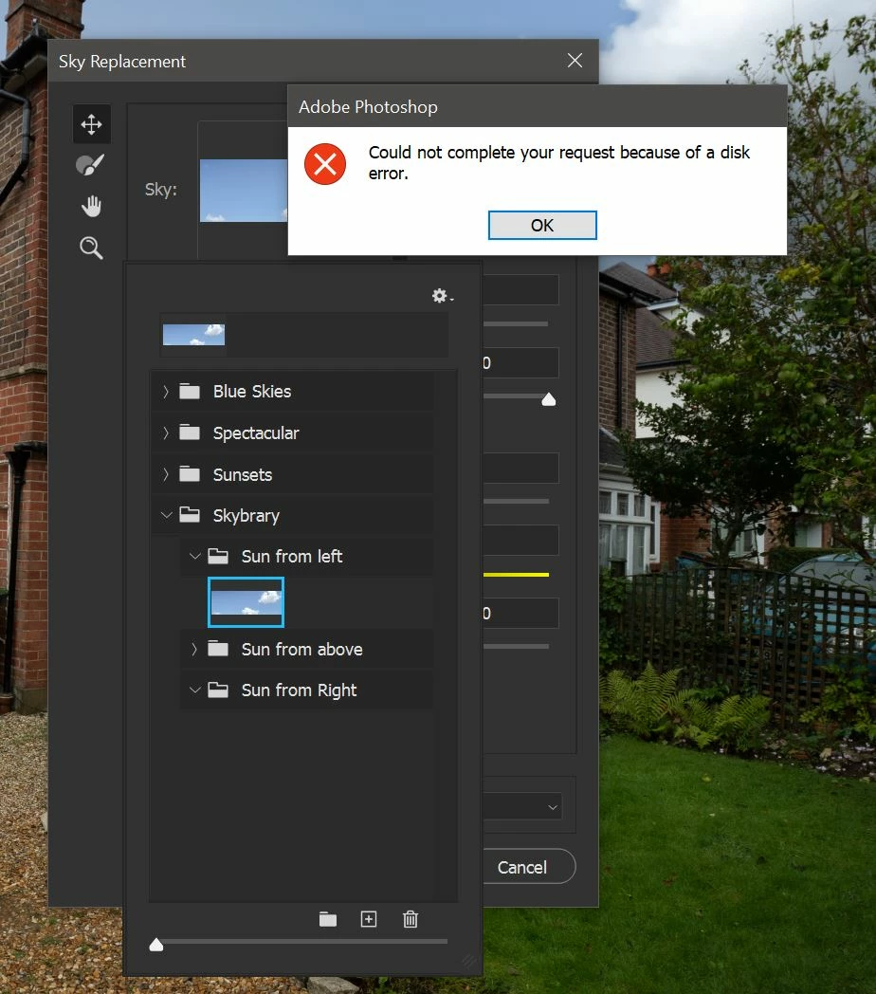Screen dimensions: 876x994
Task: Click the Skybrary label
Action: tap(246, 516)
